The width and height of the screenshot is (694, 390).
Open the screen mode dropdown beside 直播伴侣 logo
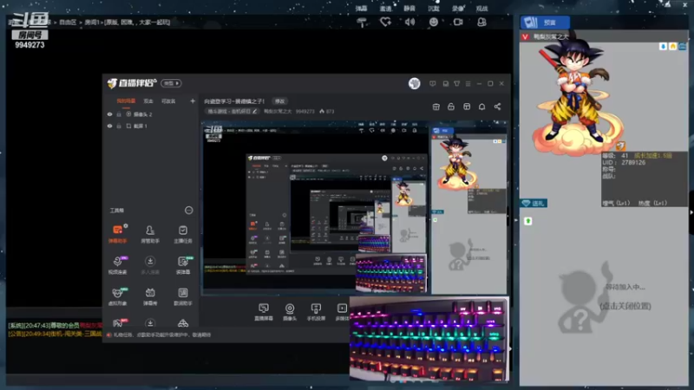click(171, 83)
